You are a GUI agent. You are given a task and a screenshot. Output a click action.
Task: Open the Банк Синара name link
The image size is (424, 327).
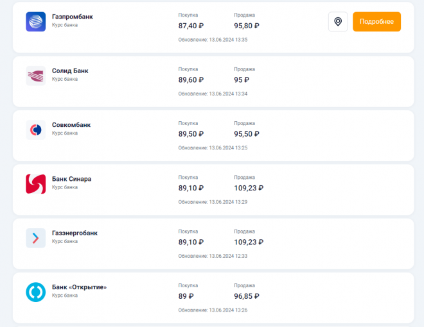point(71,179)
